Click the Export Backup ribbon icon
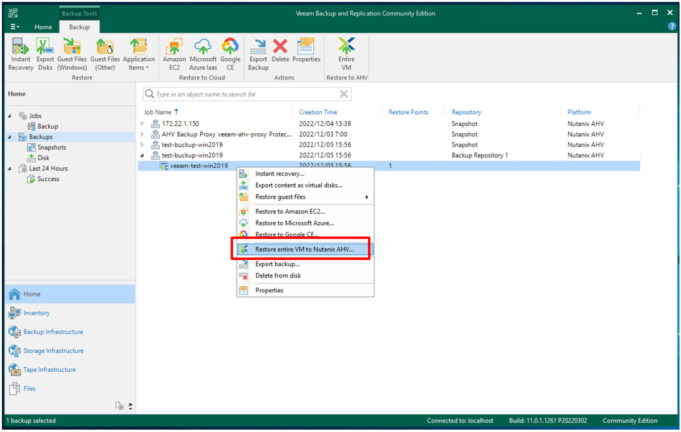This screenshot has width=681, height=432. click(258, 54)
